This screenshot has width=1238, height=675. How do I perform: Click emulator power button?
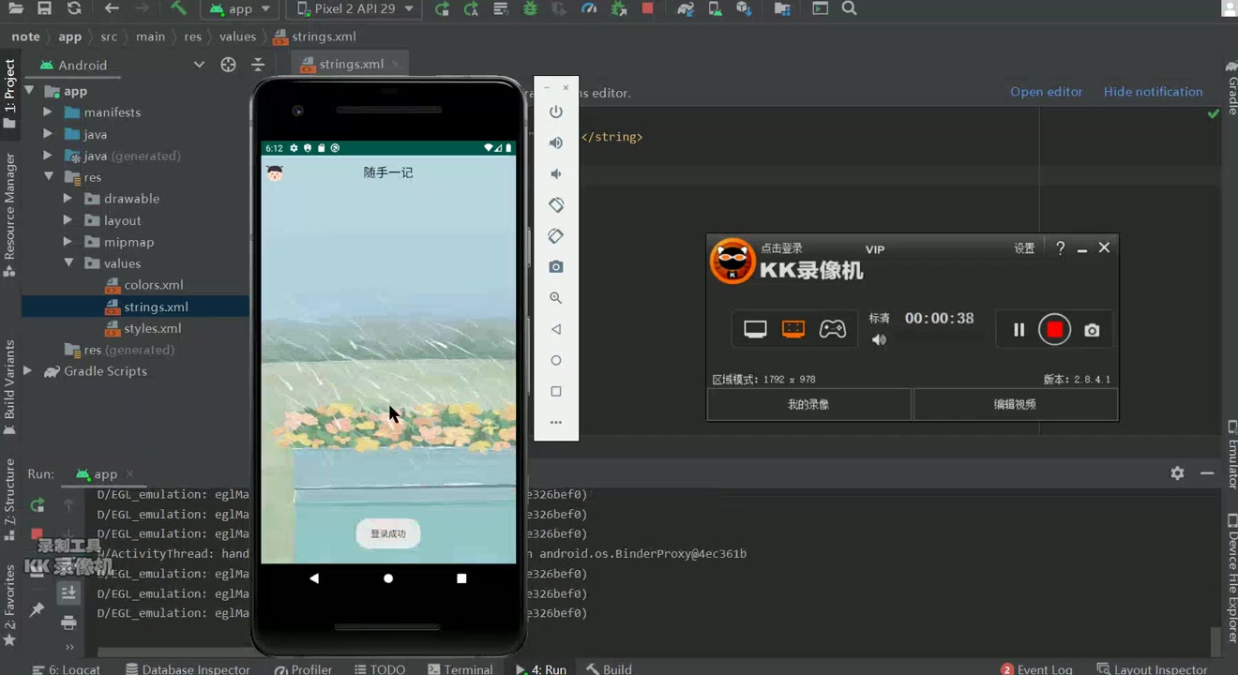556,112
